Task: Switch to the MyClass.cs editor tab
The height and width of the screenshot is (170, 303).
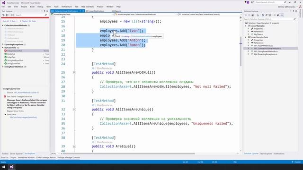Action: click(x=116, y=11)
